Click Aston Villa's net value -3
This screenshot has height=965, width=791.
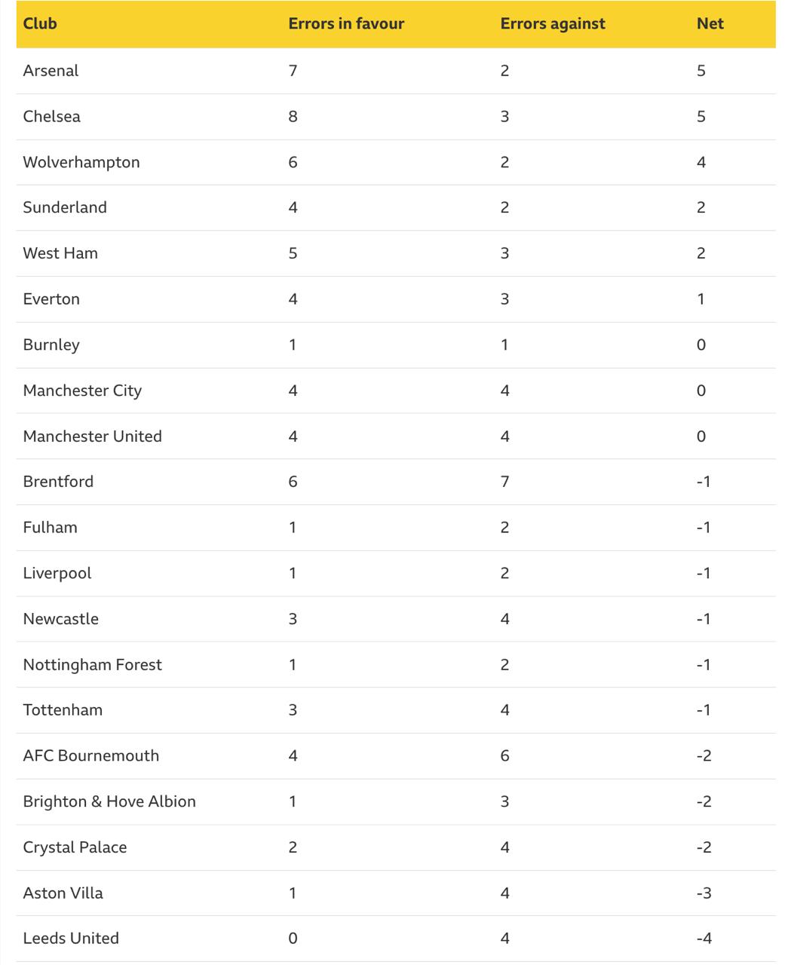pos(704,893)
